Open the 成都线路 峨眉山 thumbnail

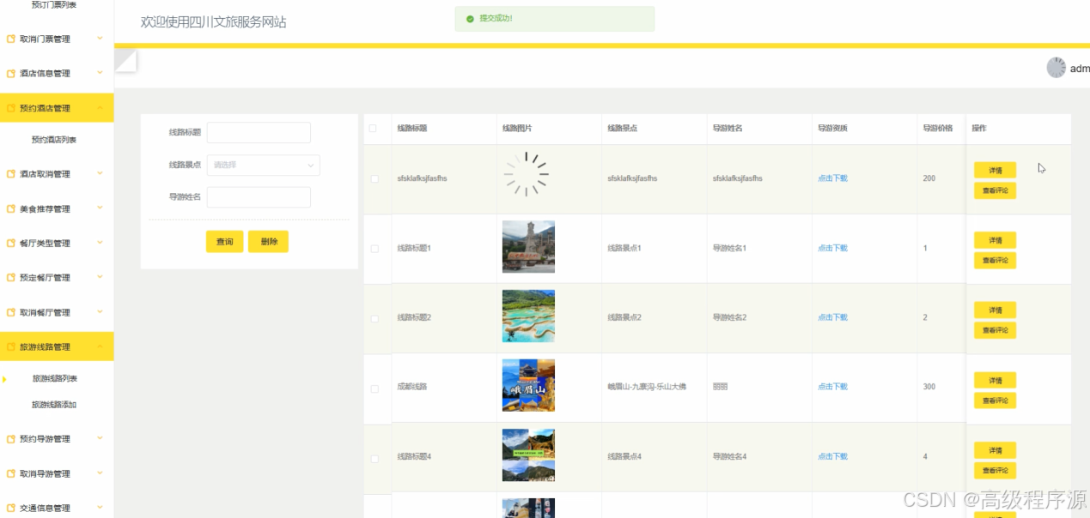528,386
